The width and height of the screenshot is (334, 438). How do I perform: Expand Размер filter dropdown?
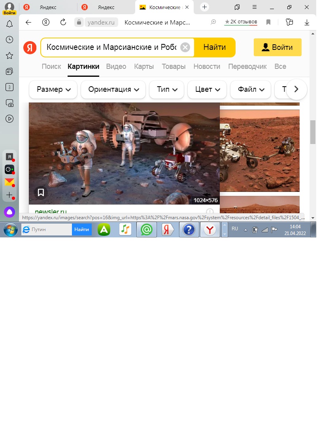pos(53,89)
